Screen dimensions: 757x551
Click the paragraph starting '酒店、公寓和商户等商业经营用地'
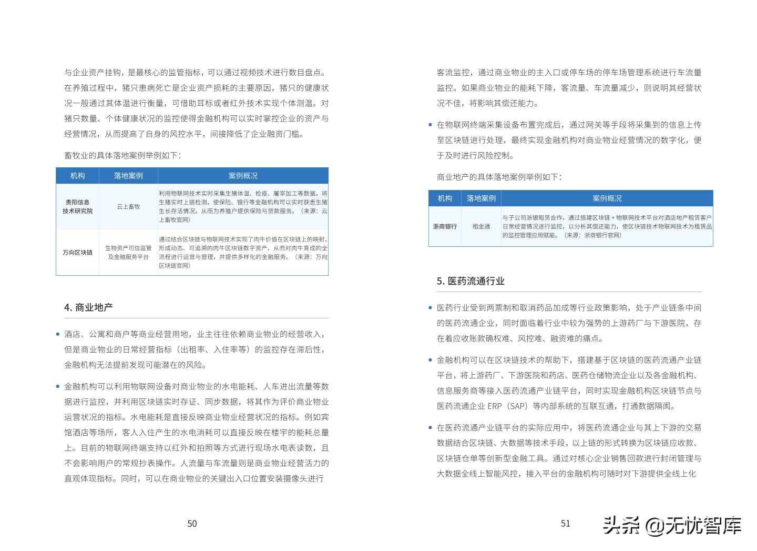[196, 349]
